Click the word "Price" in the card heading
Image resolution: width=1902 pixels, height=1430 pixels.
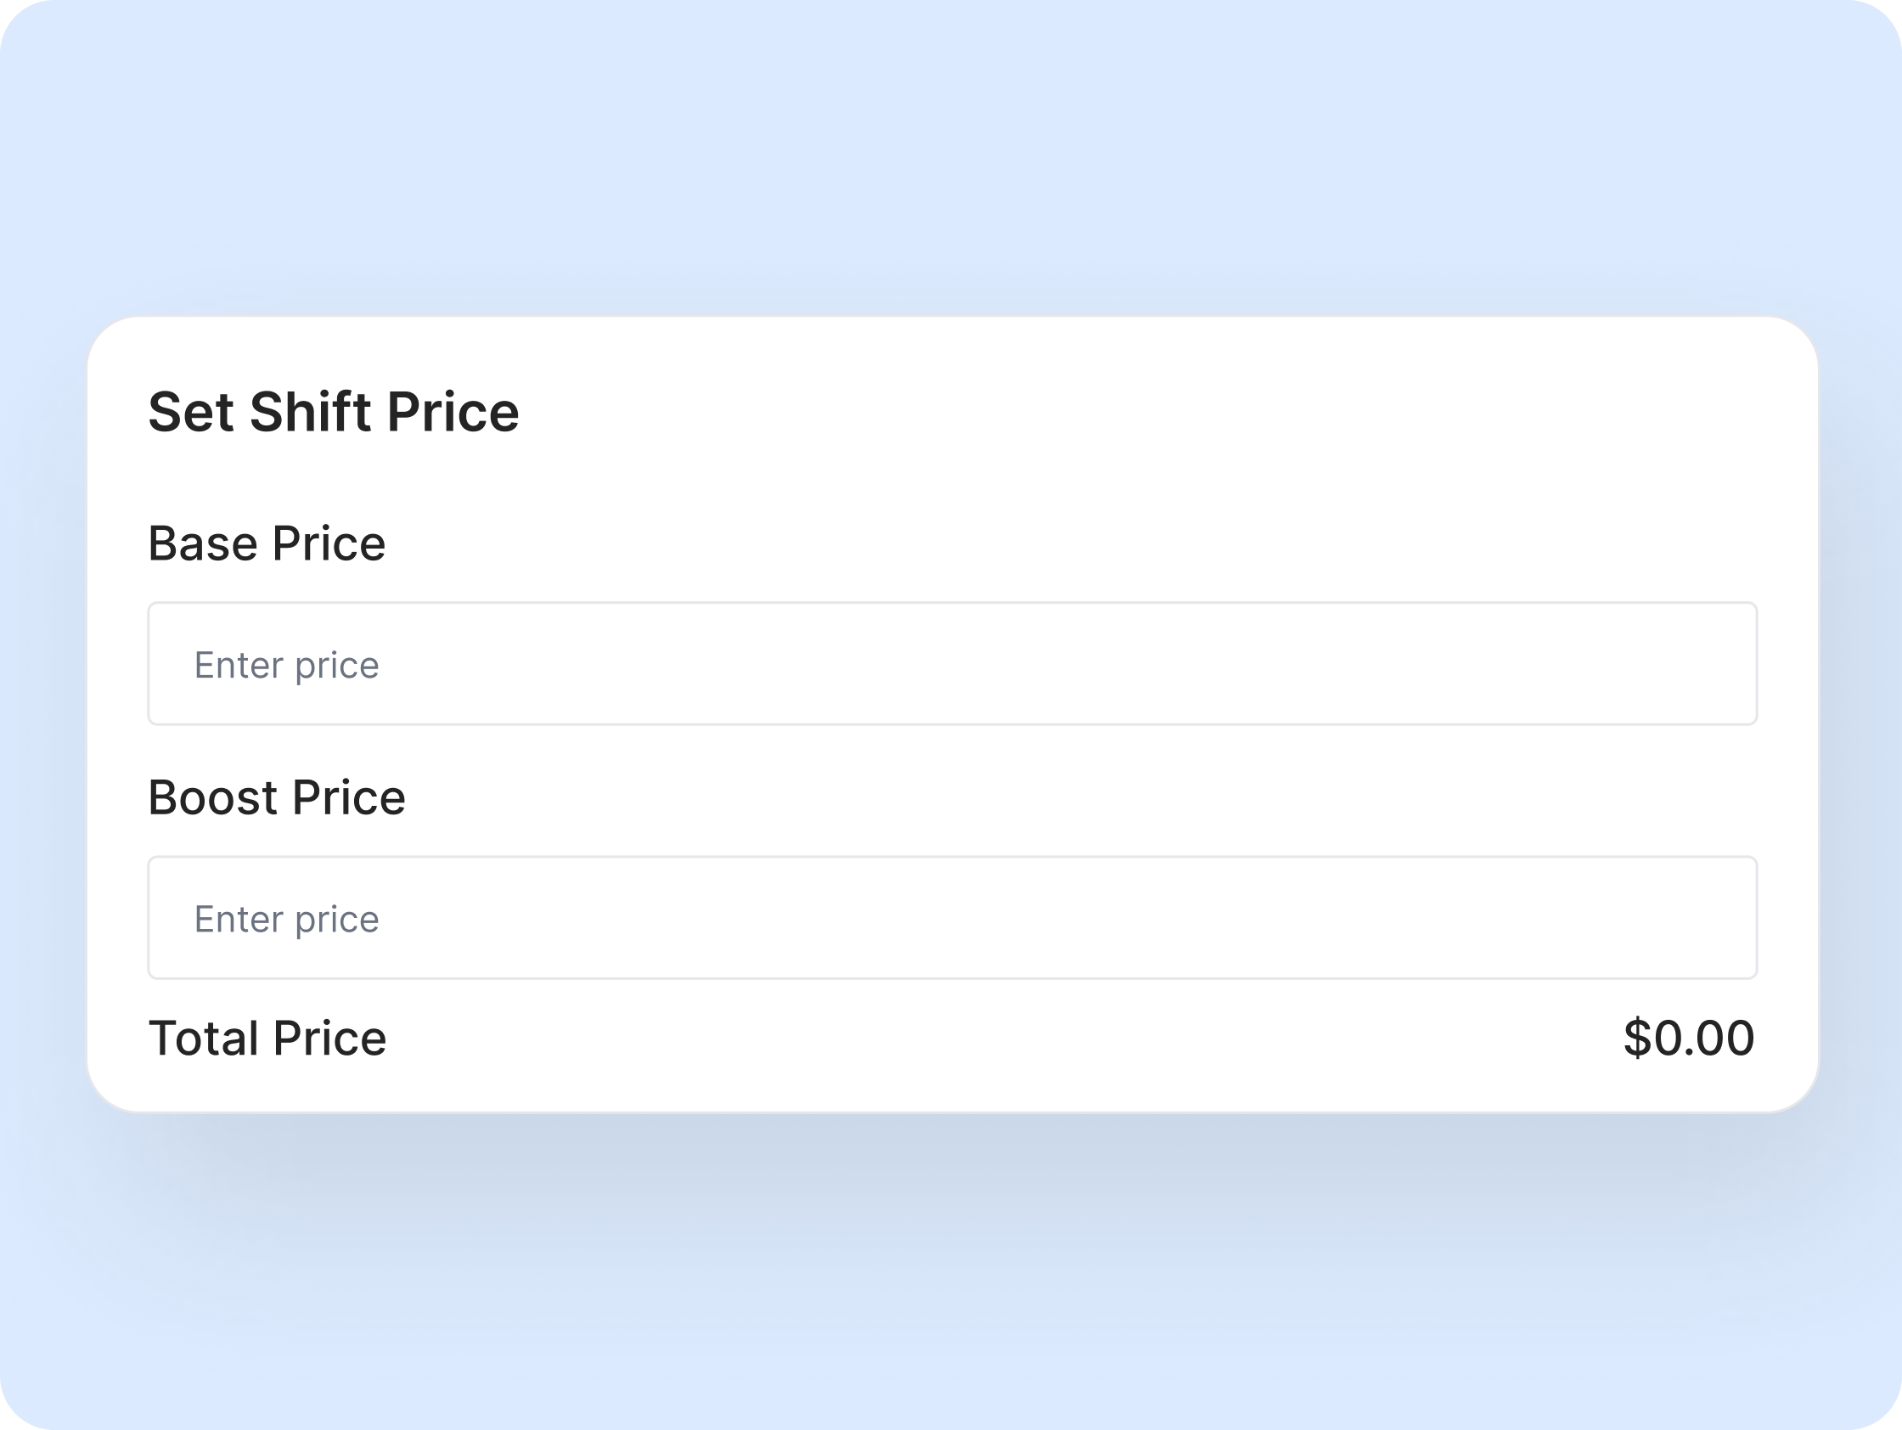(x=453, y=412)
